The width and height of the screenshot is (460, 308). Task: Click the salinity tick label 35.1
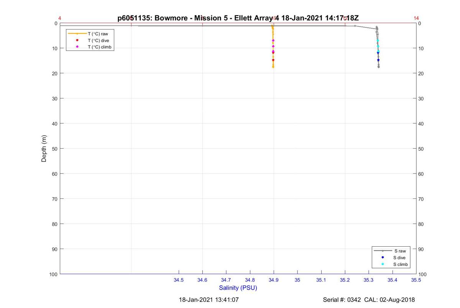pos(321,280)
